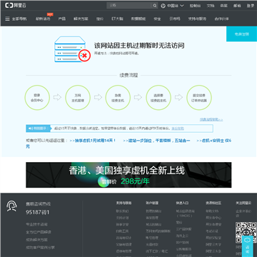Click the 选择要续费的主机 step circle
Viewport: 257px width, 257px height.
click(158, 98)
